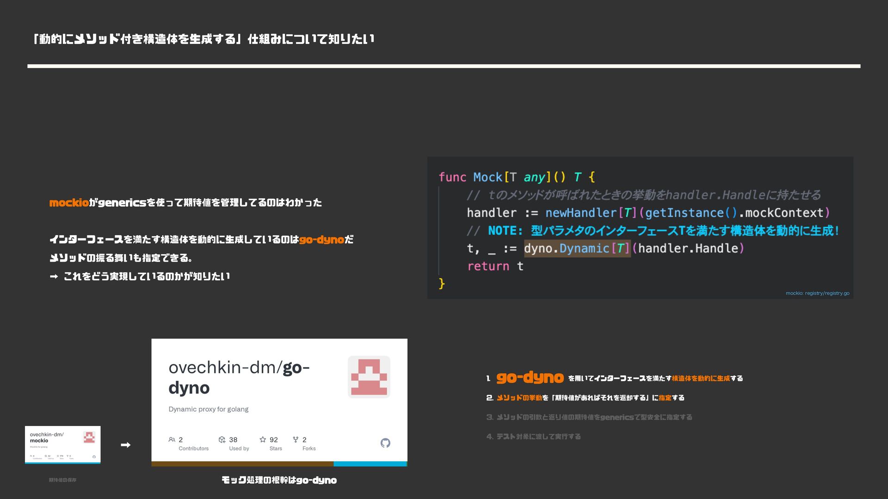This screenshot has height=499, width=888.
Task: Click the '2' Contributors count
Action: (181, 439)
